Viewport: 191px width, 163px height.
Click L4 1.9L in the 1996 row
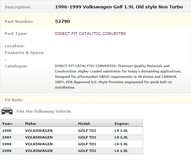click(x=121, y=131)
